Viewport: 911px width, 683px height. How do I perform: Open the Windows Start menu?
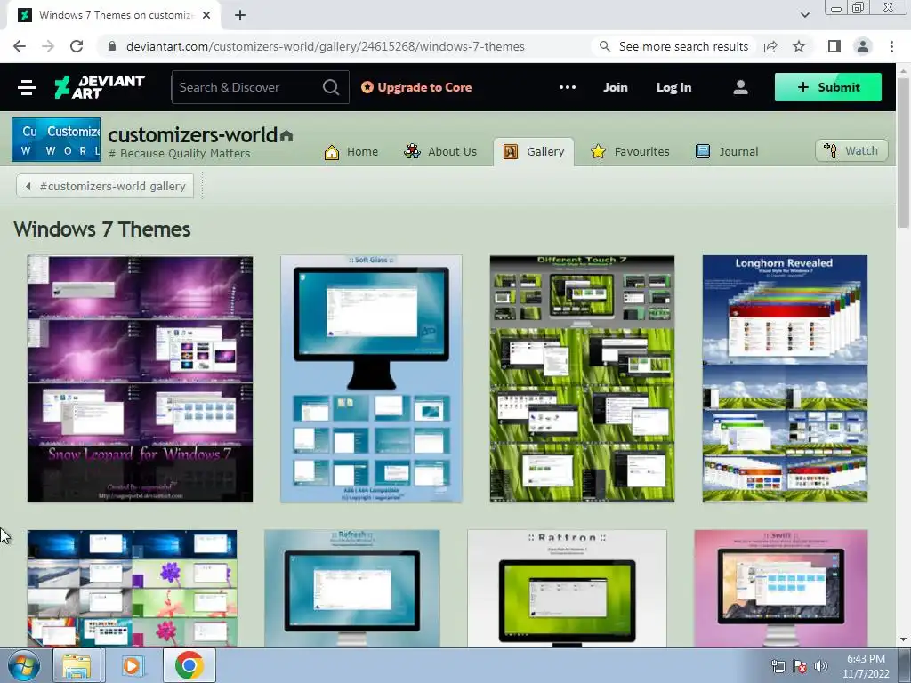(x=23, y=665)
